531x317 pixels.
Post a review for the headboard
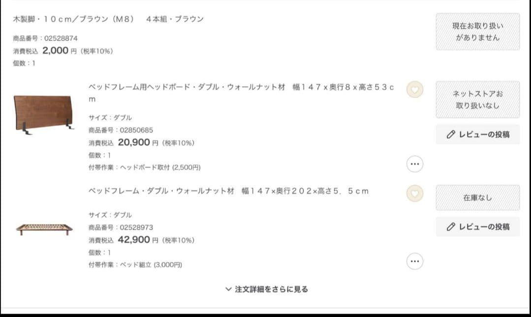point(477,134)
